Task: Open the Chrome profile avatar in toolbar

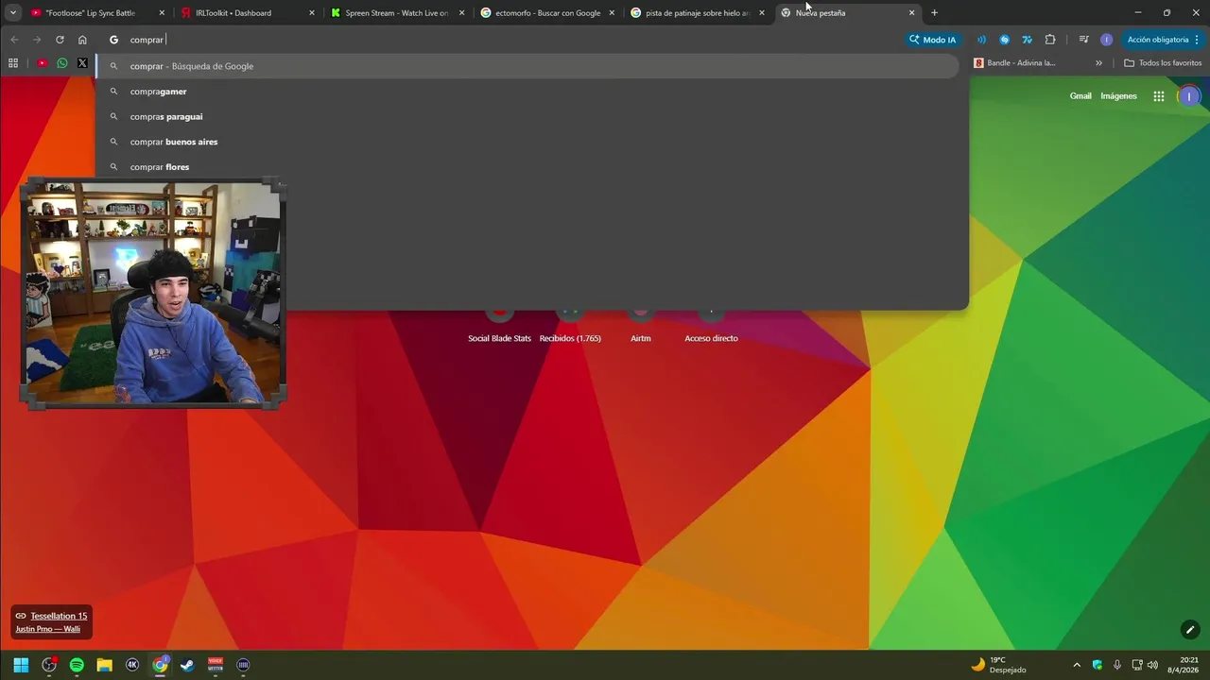Action: pyautogui.click(x=1106, y=40)
